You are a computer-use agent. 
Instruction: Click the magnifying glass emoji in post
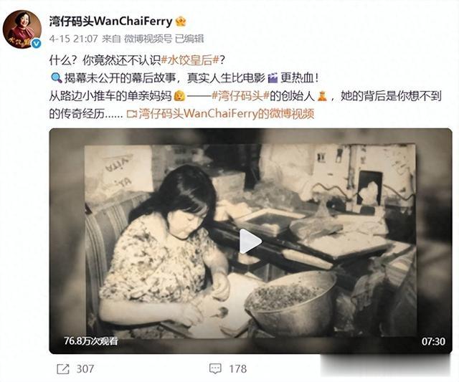[x=56, y=78]
